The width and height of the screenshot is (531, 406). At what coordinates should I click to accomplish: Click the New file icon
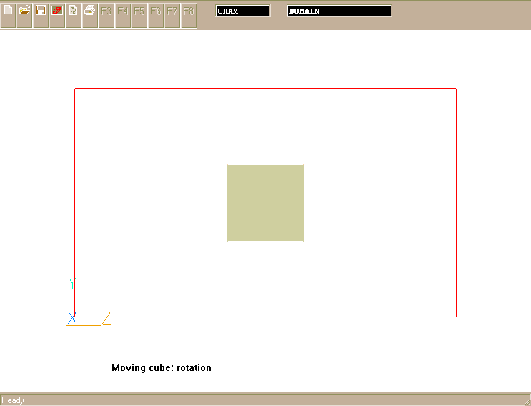9,11
